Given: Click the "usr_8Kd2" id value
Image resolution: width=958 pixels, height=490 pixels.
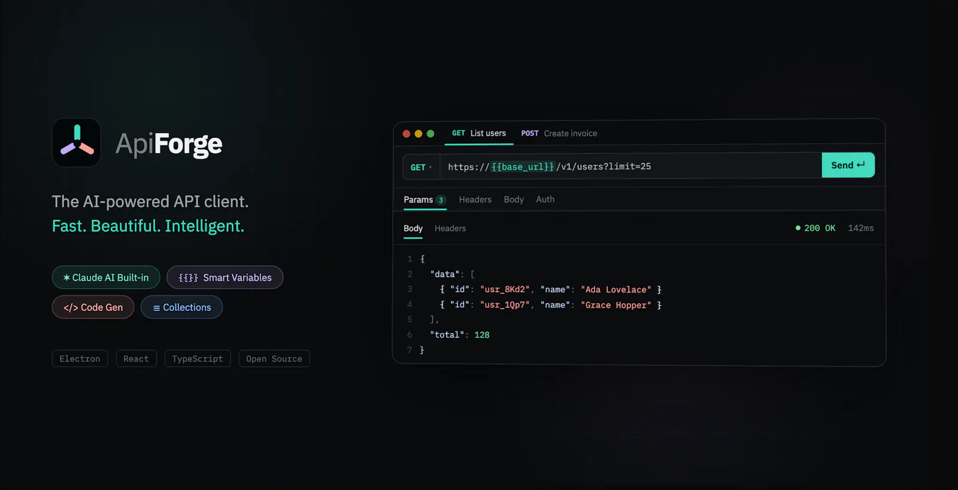Looking at the screenshot, I should point(505,290).
